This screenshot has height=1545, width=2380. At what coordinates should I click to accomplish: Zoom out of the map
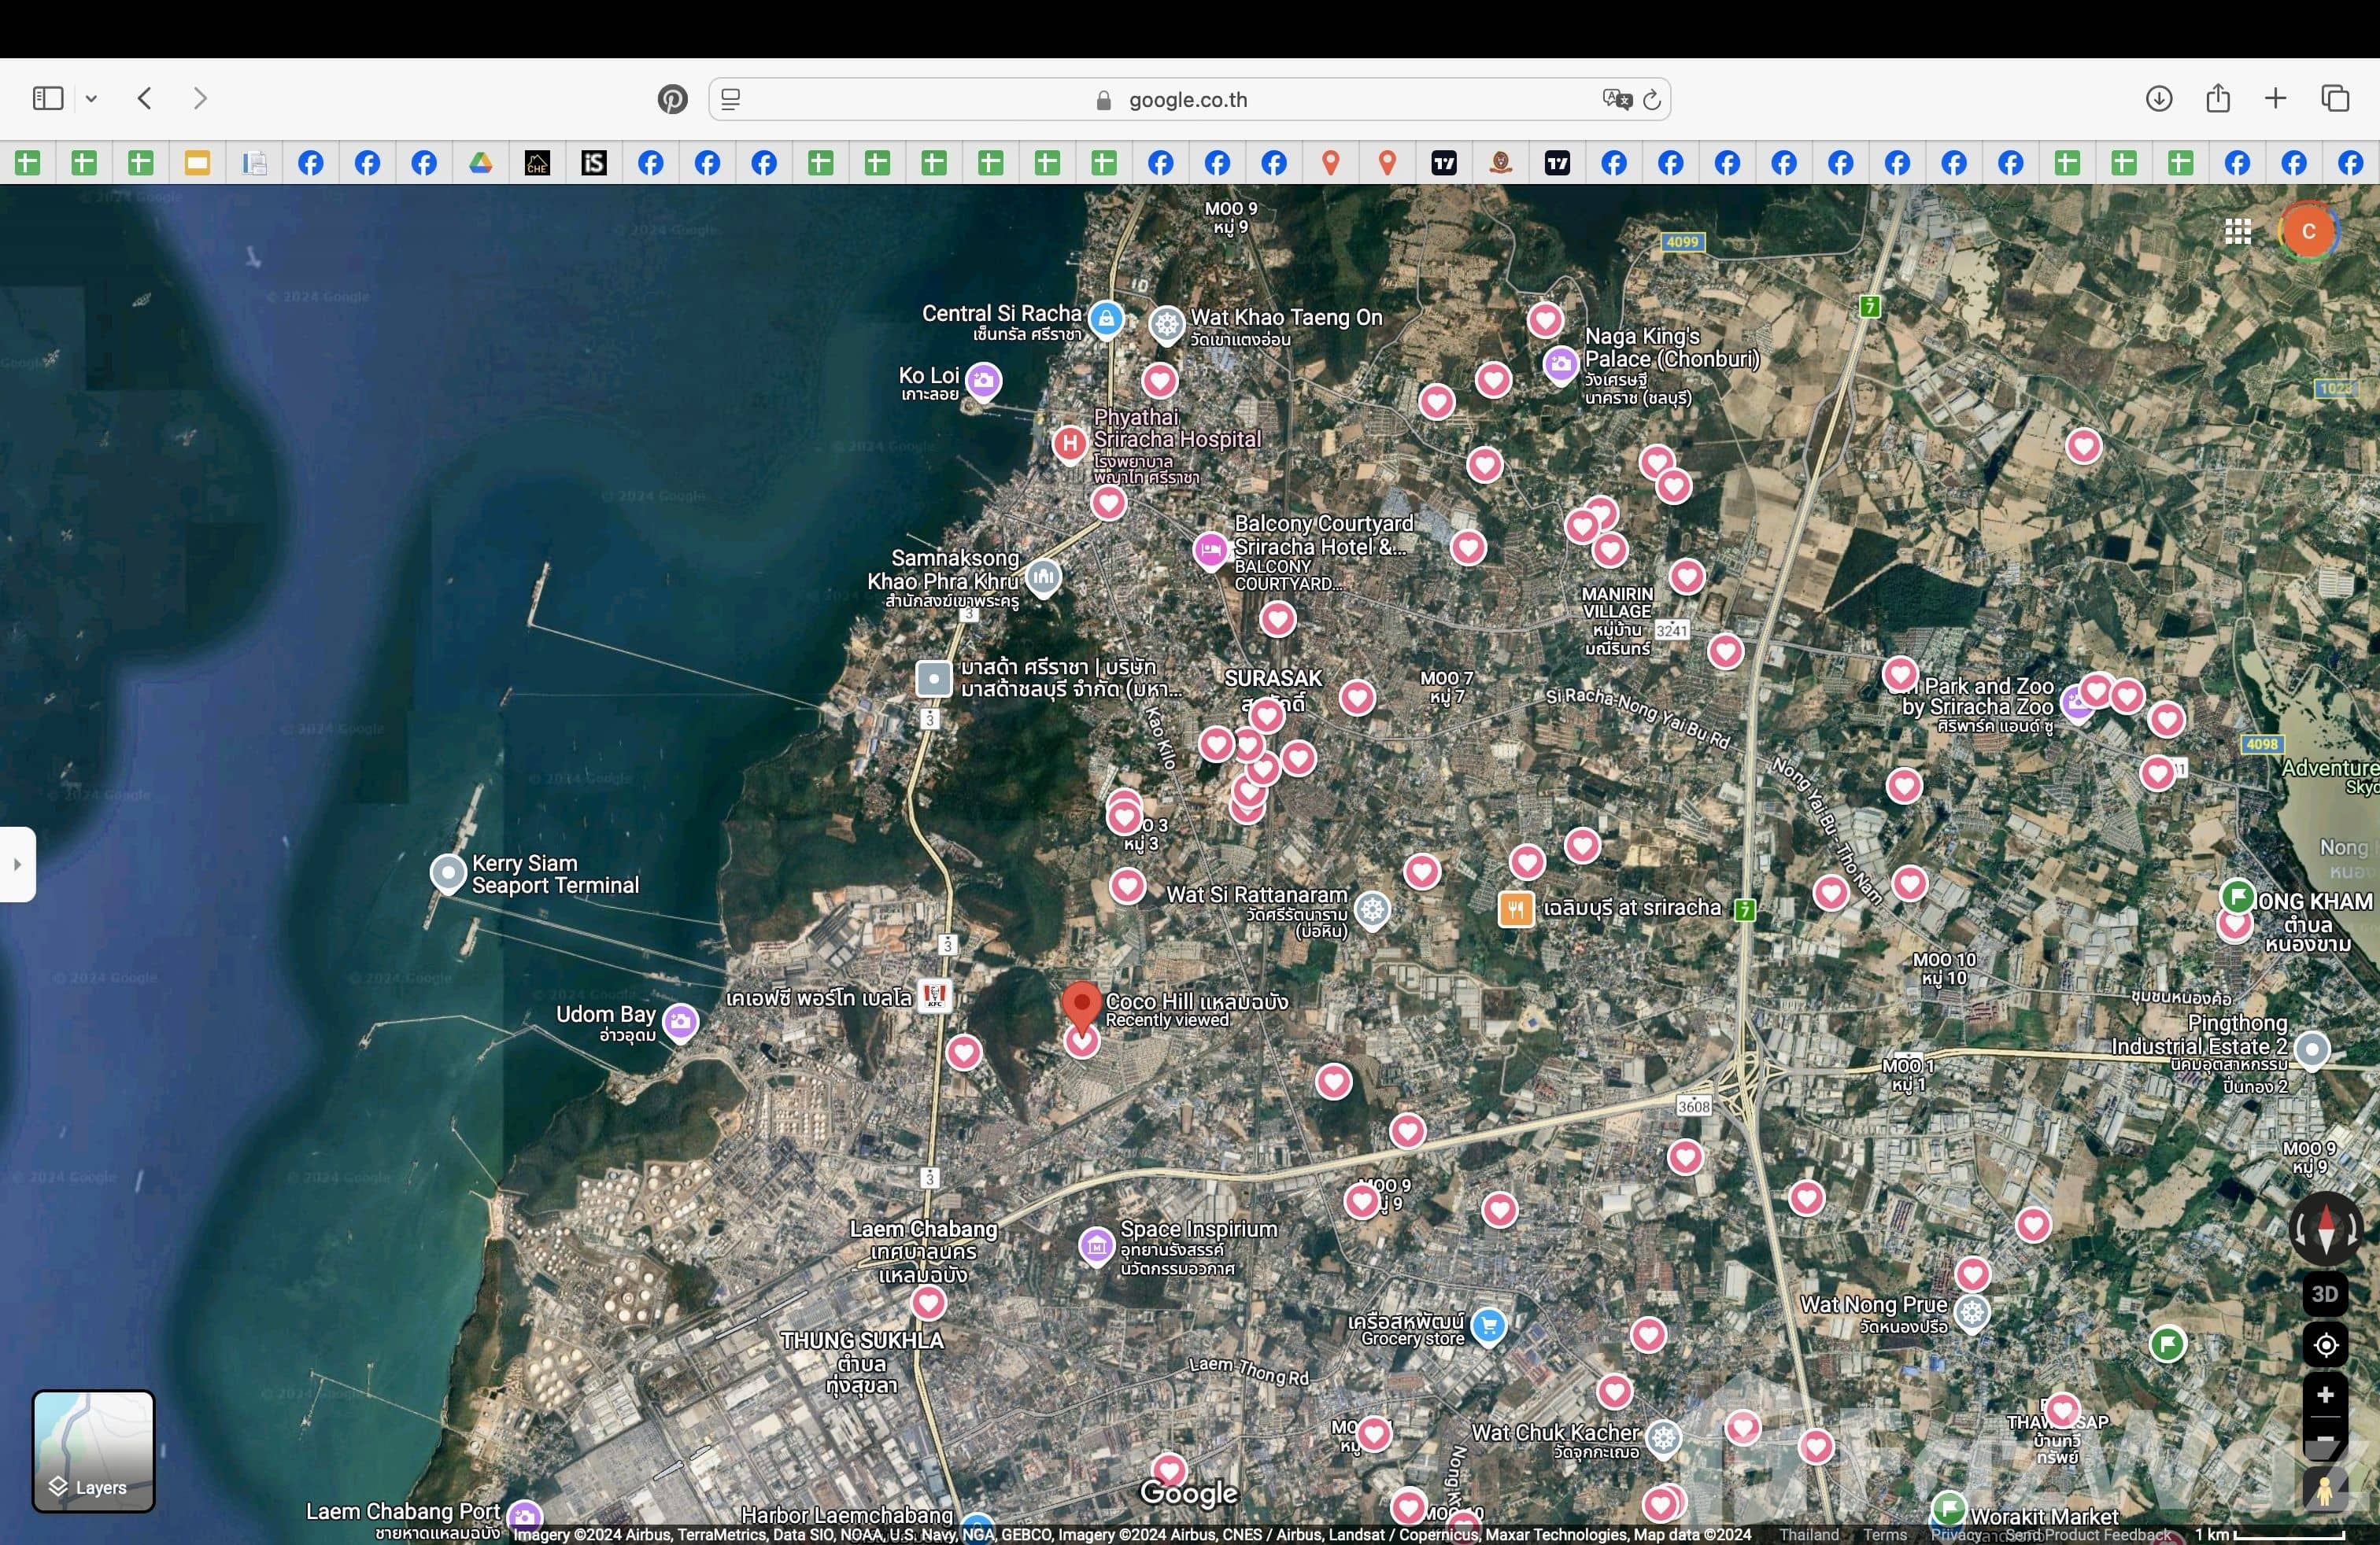click(x=2325, y=1440)
